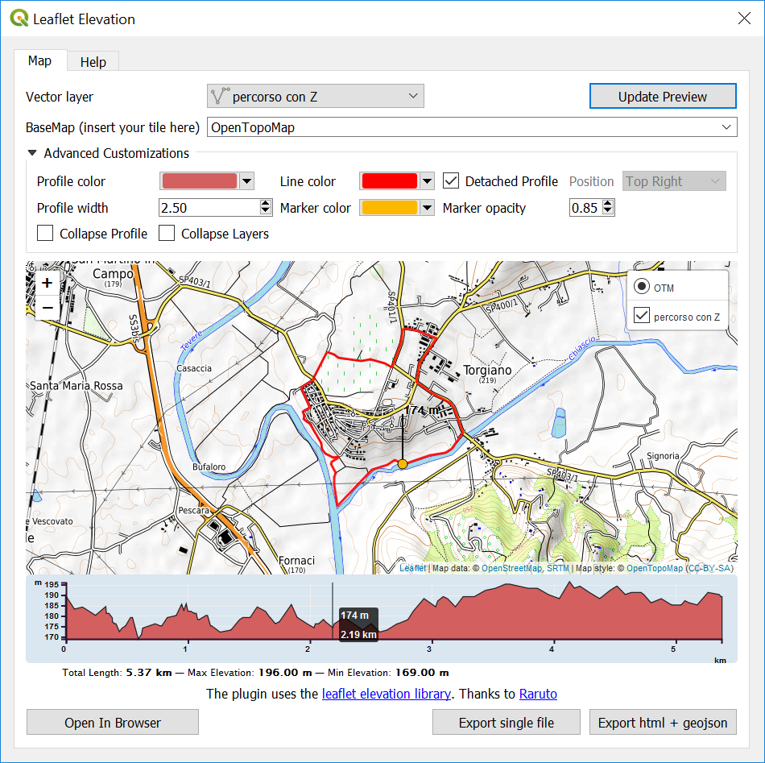
Task: Click the Marker opacity value field
Action: point(585,208)
